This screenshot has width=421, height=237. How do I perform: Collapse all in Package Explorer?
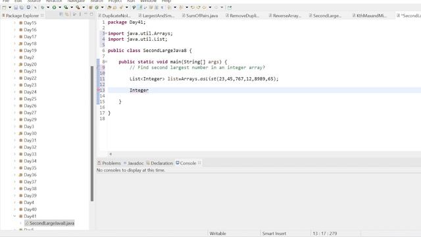(61, 14)
